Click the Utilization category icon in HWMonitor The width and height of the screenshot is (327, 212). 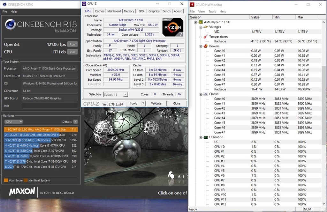(x=206, y=137)
